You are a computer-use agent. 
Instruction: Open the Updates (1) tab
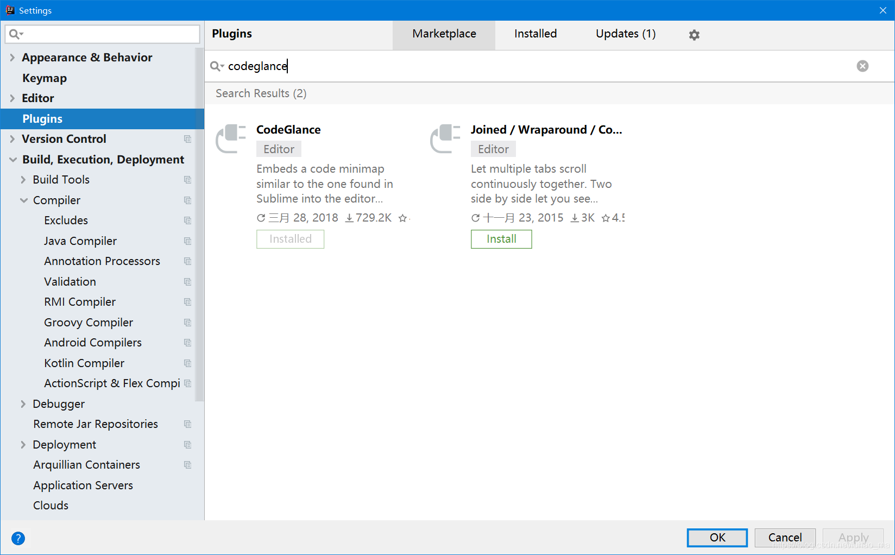tap(626, 34)
